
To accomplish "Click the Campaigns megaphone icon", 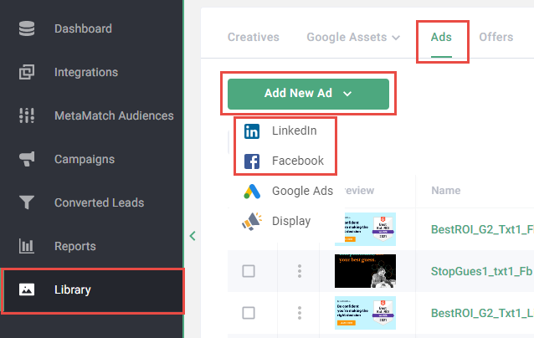I will click(27, 160).
